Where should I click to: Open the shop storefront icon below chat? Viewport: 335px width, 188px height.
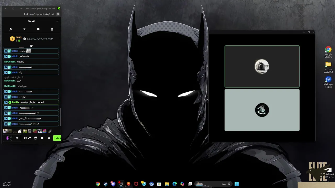click(36, 138)
